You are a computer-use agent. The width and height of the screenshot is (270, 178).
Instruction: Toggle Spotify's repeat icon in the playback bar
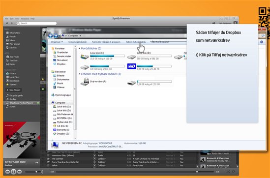pos(234,172)
